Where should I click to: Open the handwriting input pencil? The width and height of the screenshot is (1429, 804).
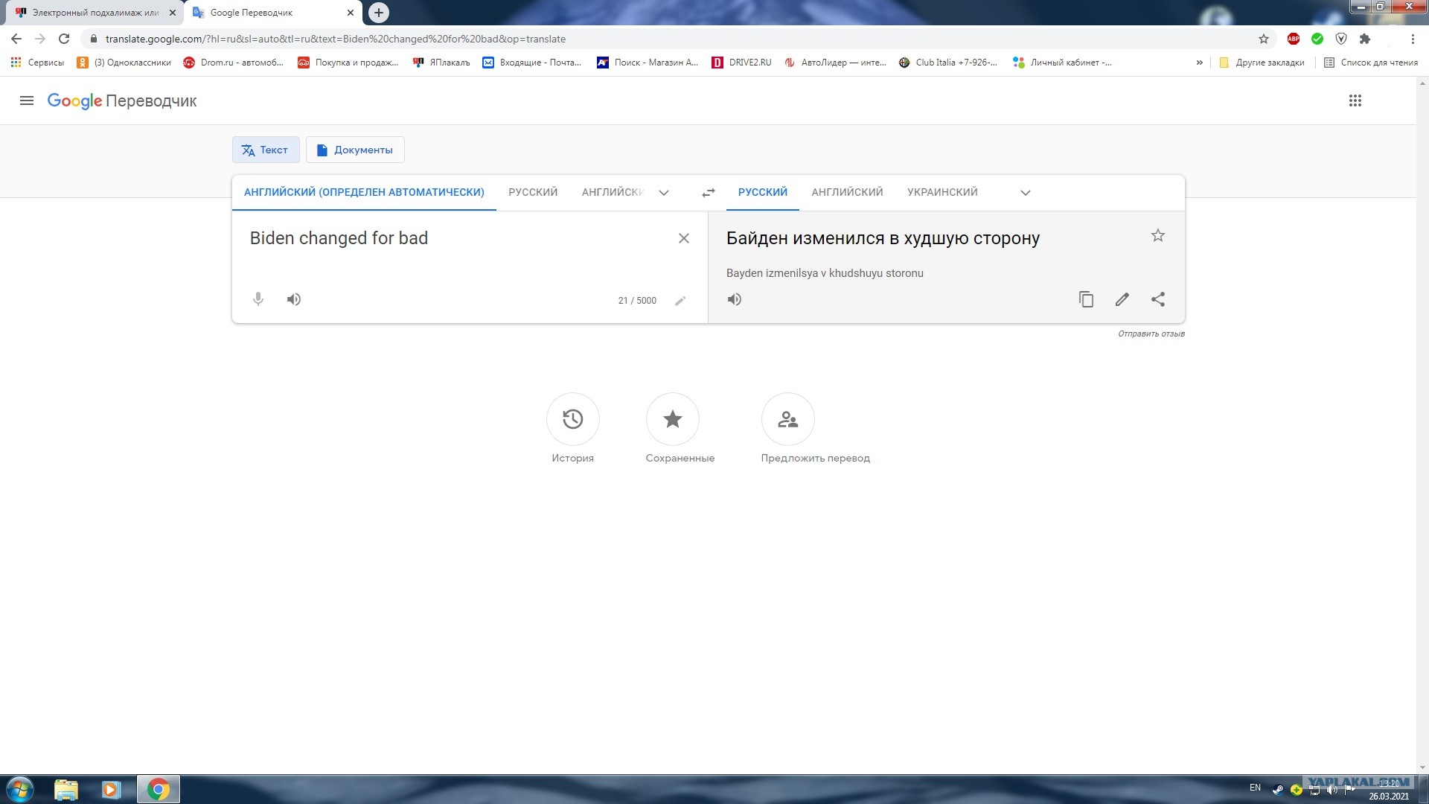(680, 301)
